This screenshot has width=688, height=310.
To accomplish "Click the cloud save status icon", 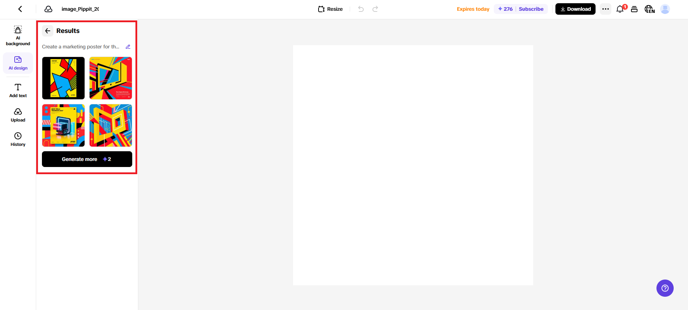I will (48, 9).
